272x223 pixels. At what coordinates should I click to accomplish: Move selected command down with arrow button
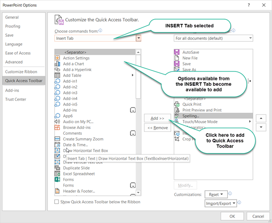pos(261,127)
